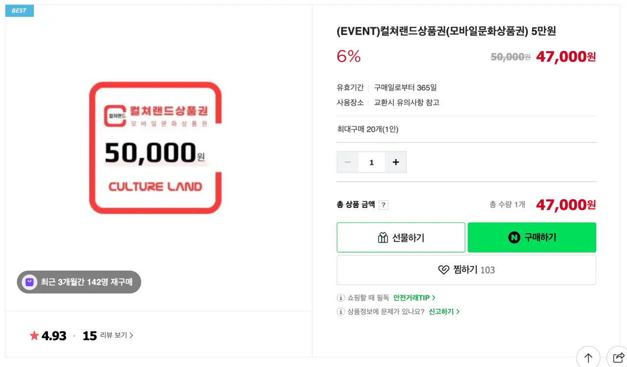The width and height of the screenshot is (627, 367).
Task: Increase quantity with the plus button
Action: (396, 162)
